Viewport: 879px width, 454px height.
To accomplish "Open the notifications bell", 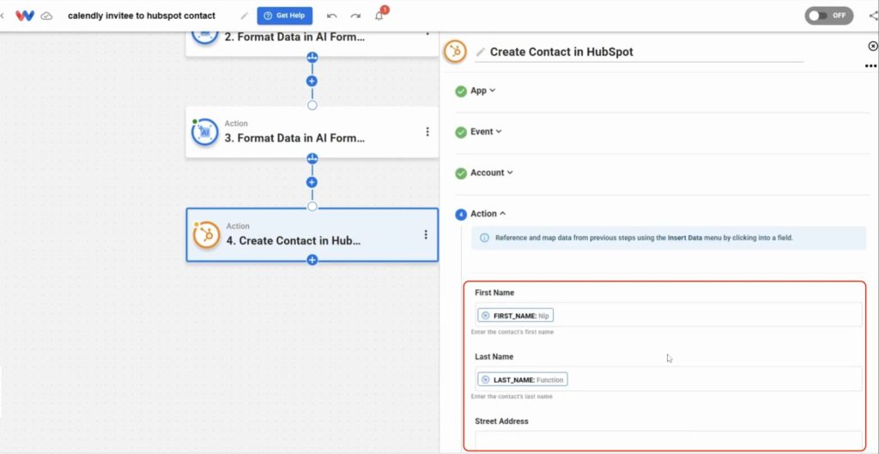I will point(379,15).
